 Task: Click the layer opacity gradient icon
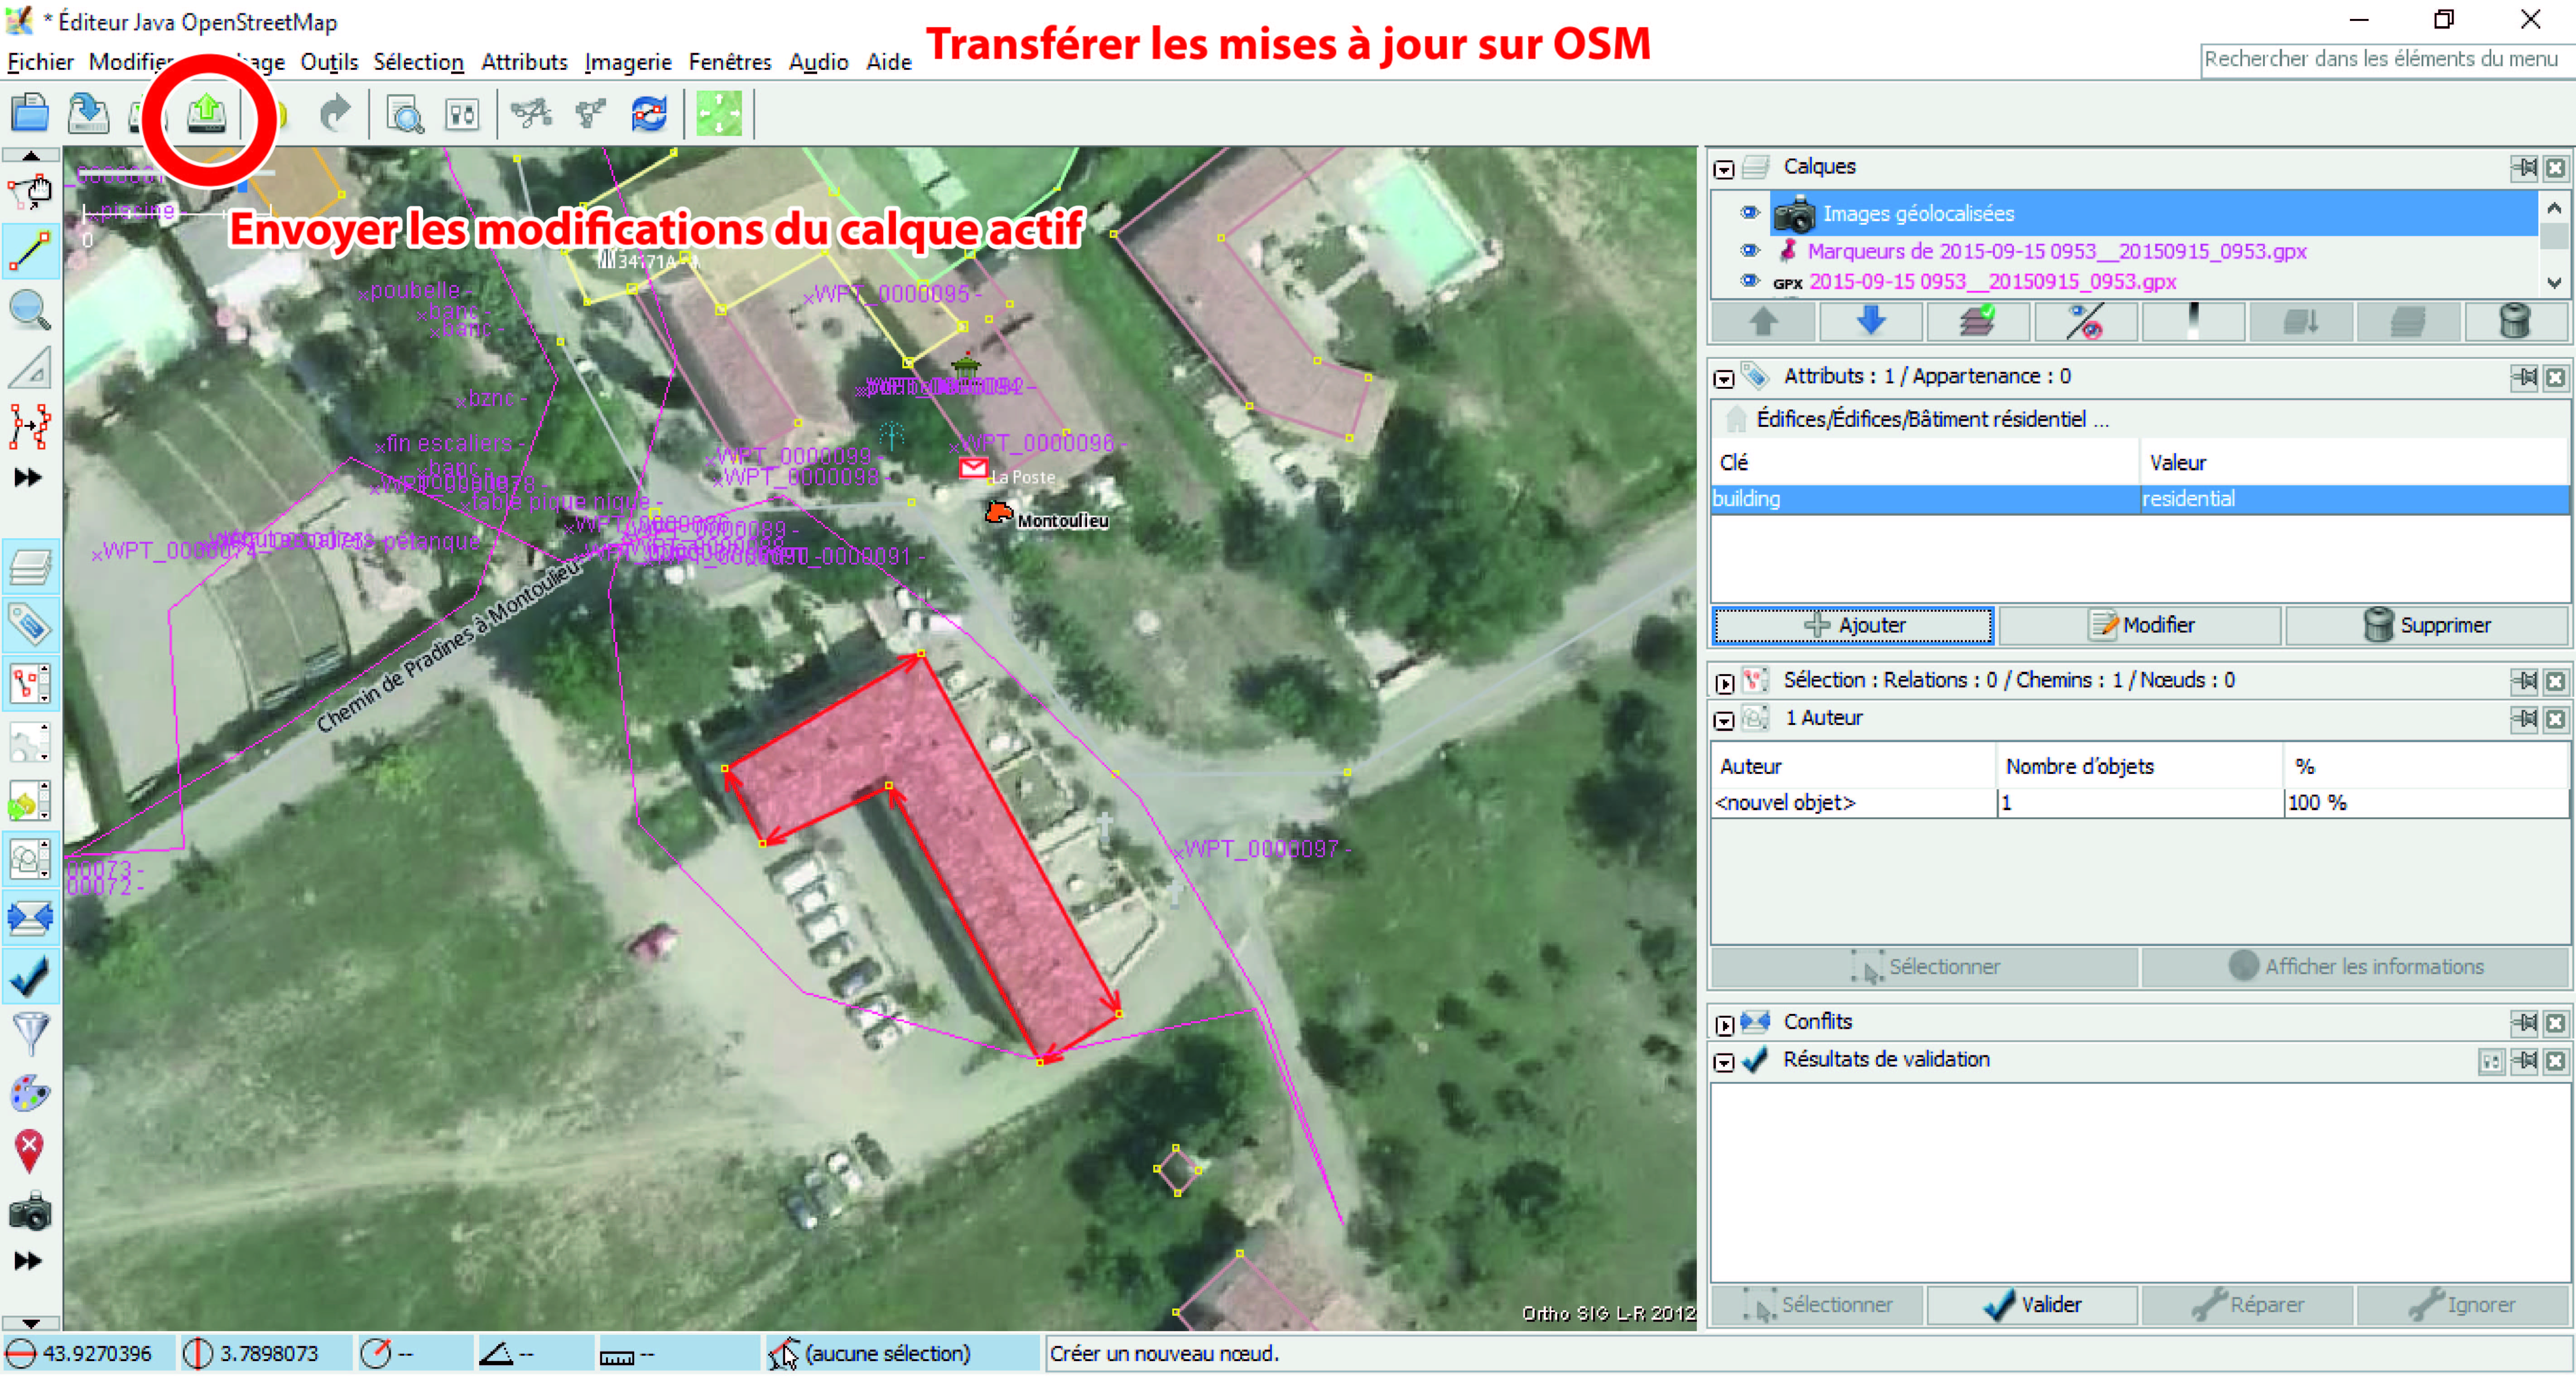pos(2192,322)
